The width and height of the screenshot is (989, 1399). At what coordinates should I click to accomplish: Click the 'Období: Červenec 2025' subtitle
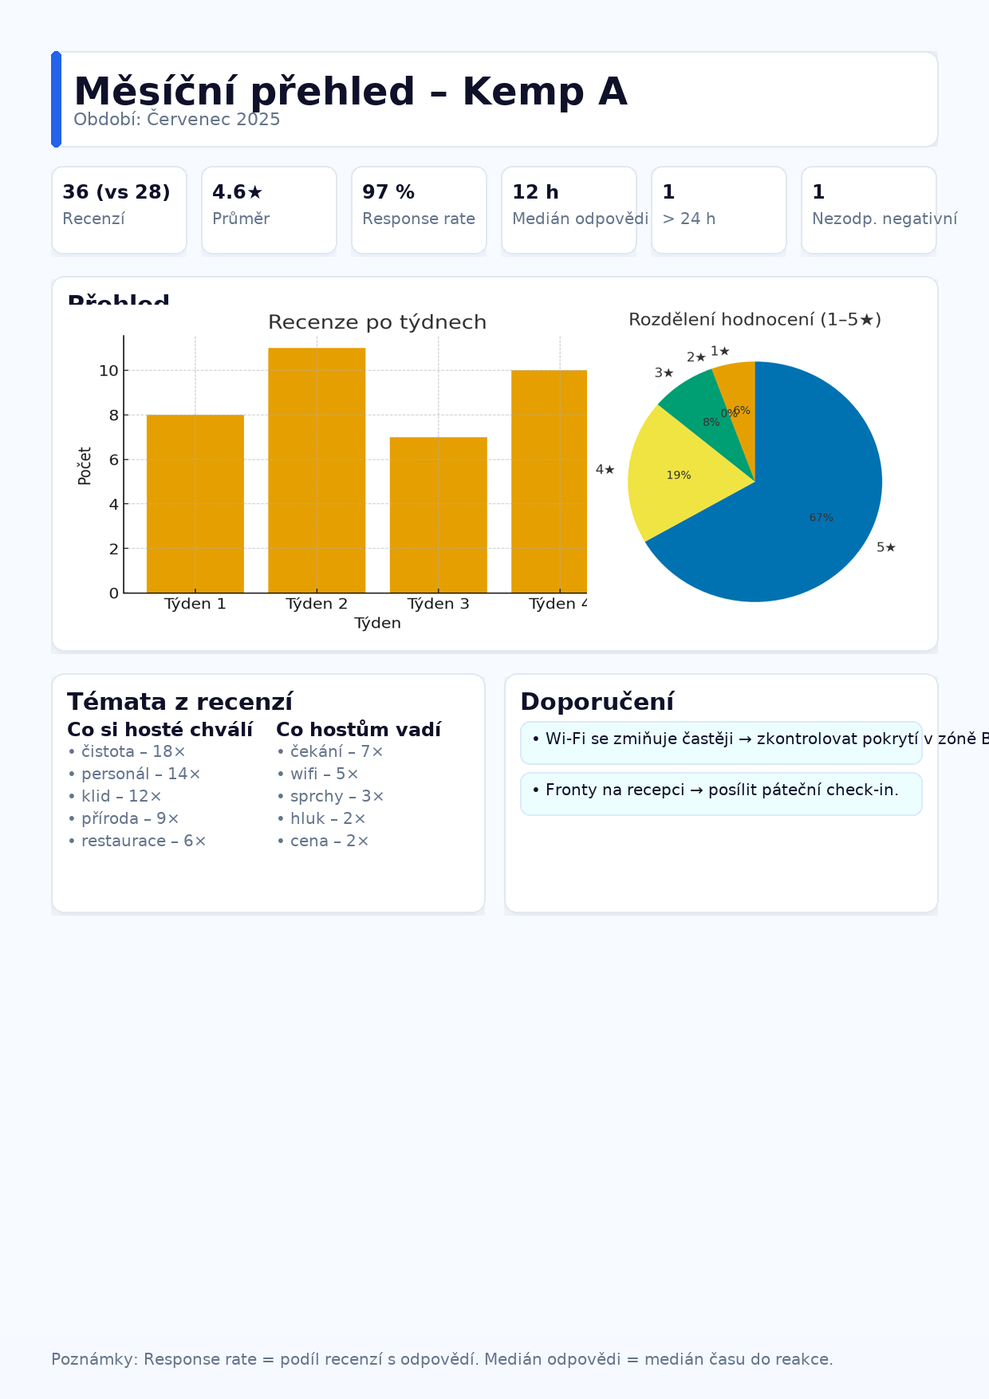pyautogui.click(x=177, y=120)
